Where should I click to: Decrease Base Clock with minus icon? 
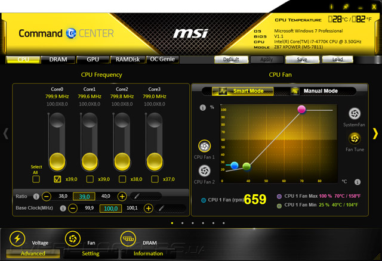[73, 208]
